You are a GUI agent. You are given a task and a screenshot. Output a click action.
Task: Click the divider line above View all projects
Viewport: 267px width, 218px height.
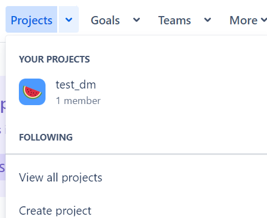(136, 154)
